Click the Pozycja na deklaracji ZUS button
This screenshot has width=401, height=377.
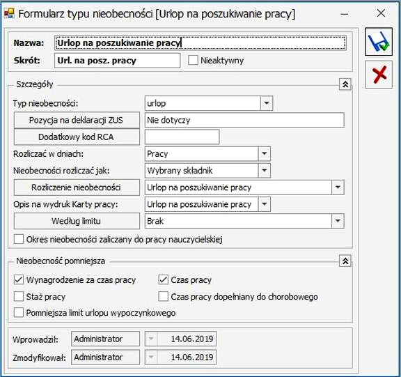click(77, 120)
